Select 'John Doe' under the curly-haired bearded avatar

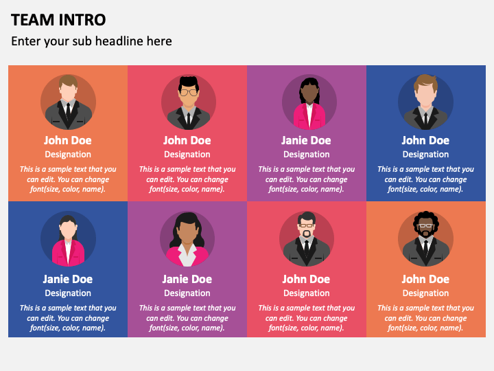click(x=425, y=279)
